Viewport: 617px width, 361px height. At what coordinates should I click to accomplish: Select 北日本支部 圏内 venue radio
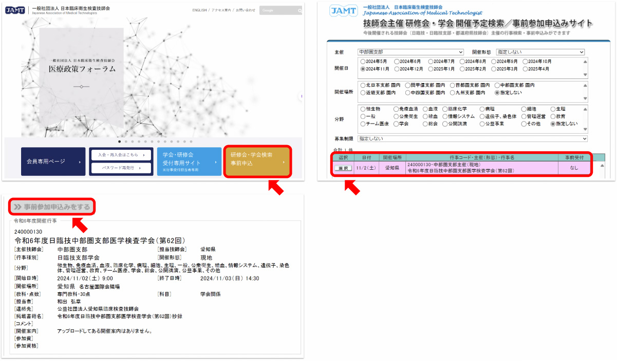[x=363, y=85]
